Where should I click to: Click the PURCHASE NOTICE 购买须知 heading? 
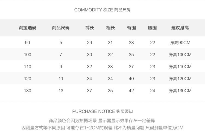click(x=102, y=111)
